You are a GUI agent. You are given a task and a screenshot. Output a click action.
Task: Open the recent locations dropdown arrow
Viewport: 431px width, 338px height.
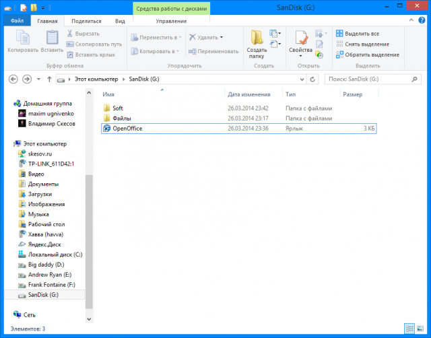(x=38, y=79)
